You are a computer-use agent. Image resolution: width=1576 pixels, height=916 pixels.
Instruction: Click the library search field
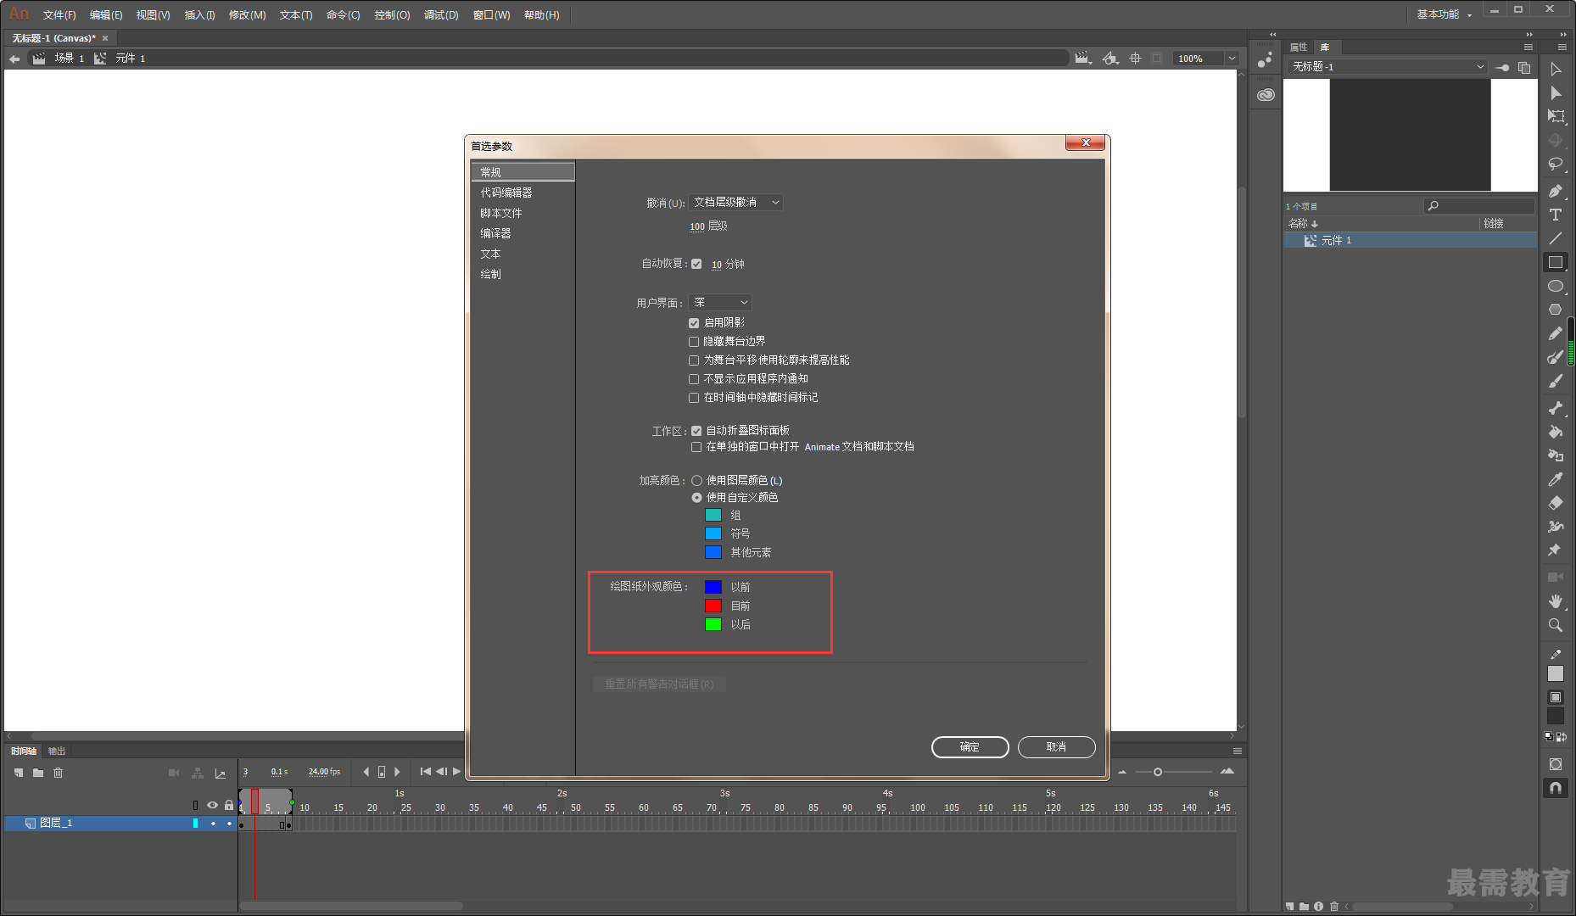[x=1479, y=206]
